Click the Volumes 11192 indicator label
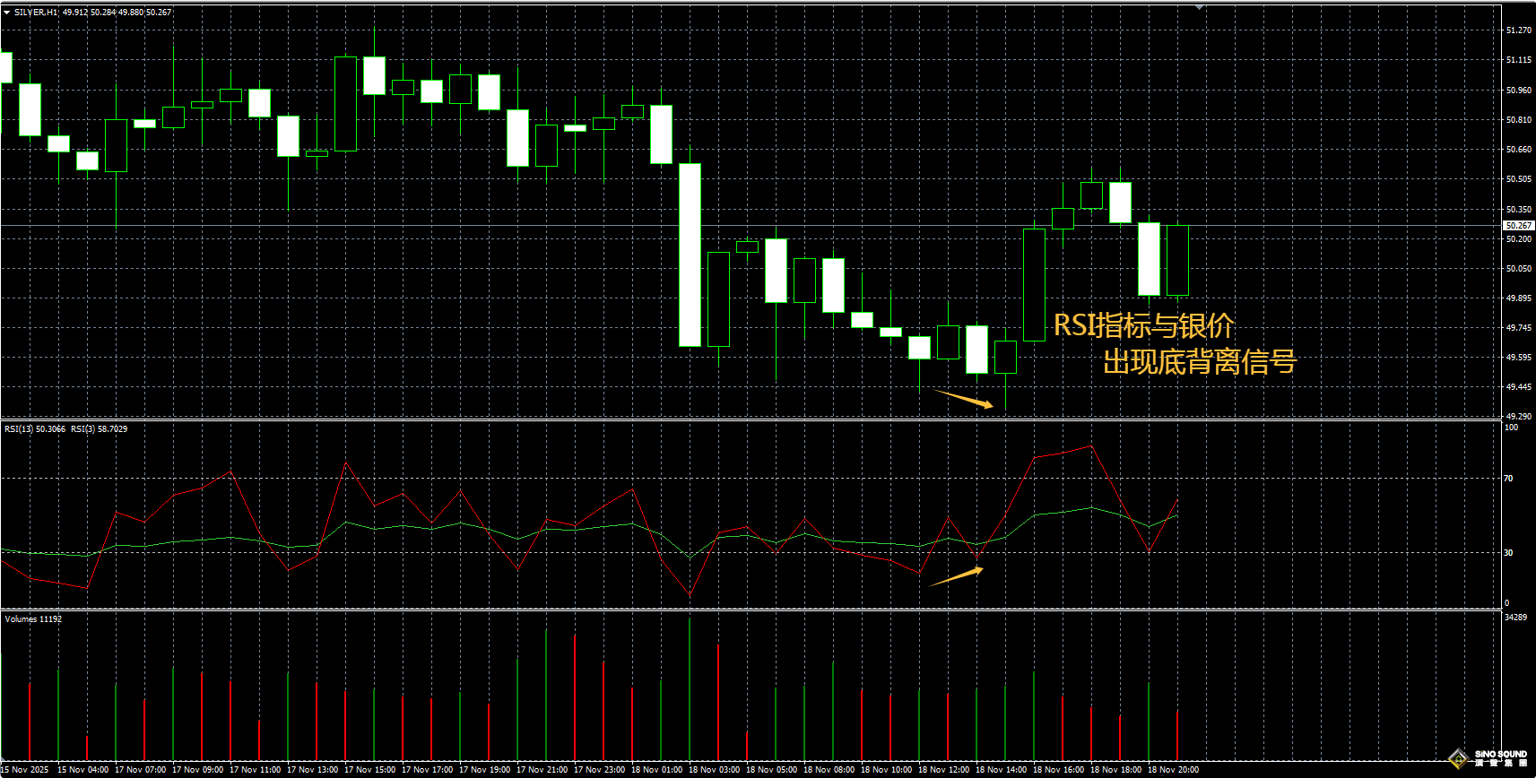Viewport: 1536px width, 778px height. pos(33,619)
